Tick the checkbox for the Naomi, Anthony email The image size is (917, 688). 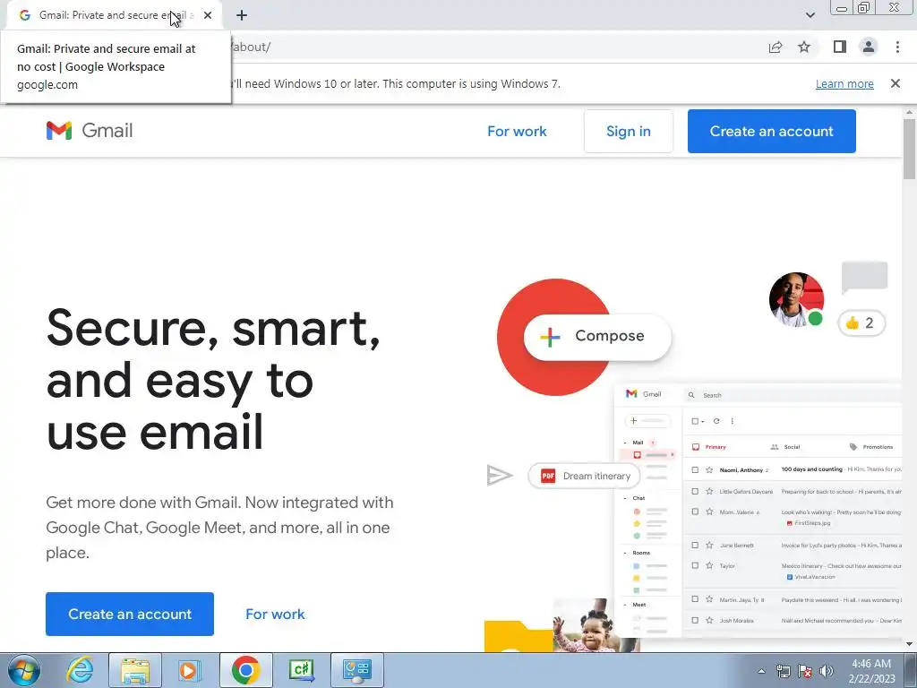(695, 469)
